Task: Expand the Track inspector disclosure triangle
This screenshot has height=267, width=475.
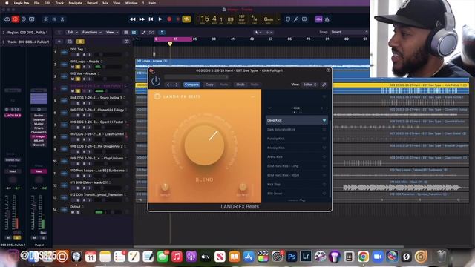Action: tap(4, 42)
